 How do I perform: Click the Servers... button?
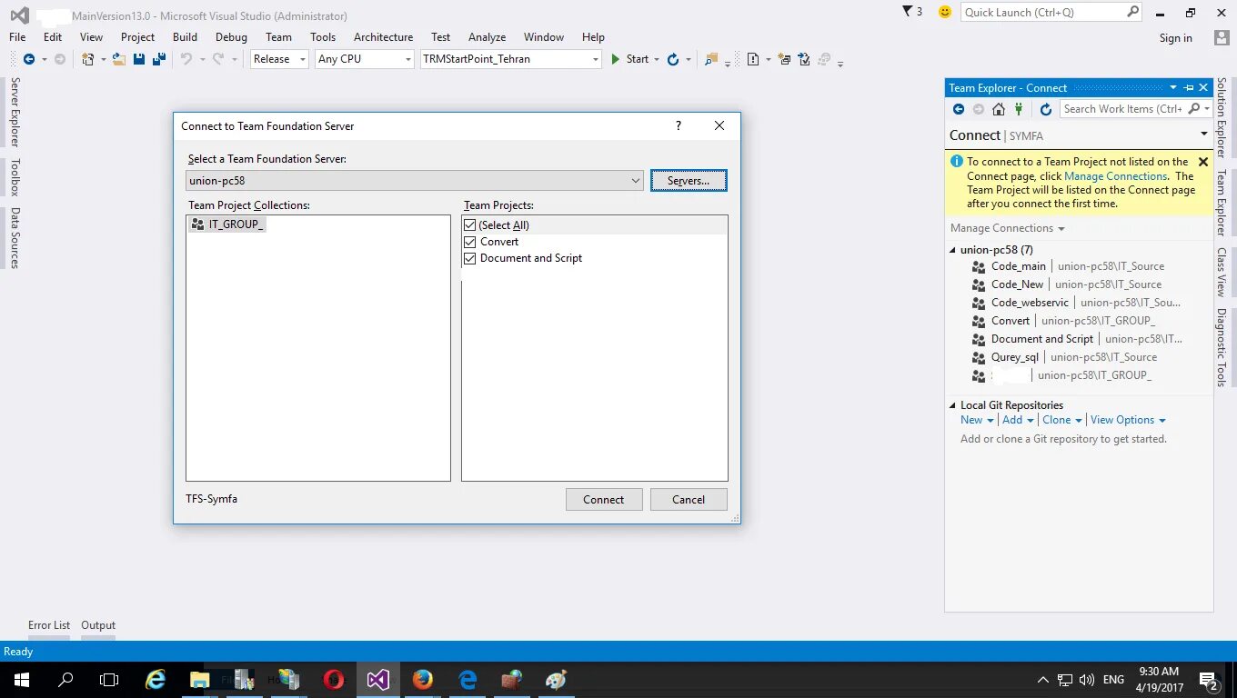coord(689,181)
